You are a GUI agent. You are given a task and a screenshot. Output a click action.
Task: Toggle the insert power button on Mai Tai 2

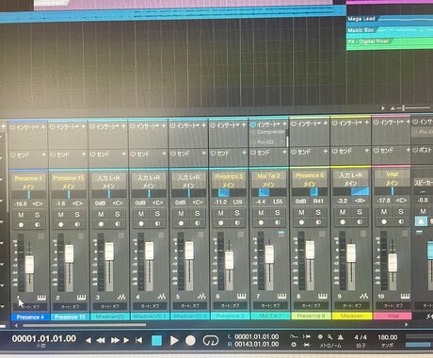pyautogui.click(x=253, y=124)
